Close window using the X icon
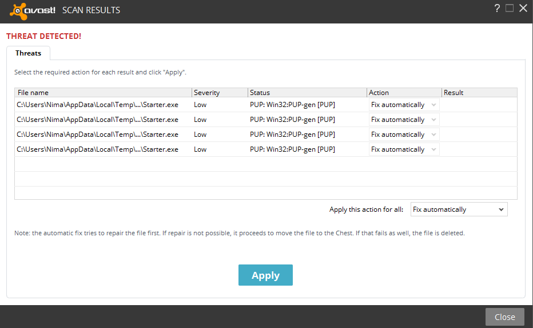The height and width of the screenshot is (328, 533). coord(523,8)
